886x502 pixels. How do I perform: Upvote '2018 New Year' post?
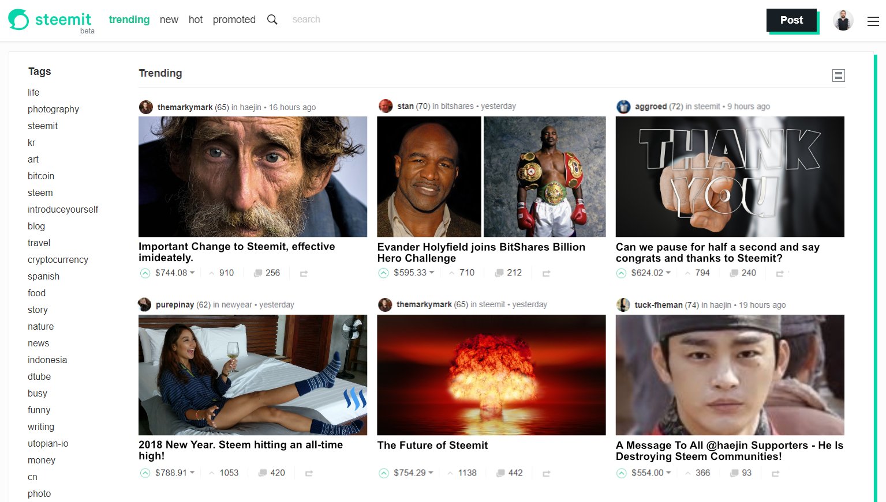click(145, 473)
